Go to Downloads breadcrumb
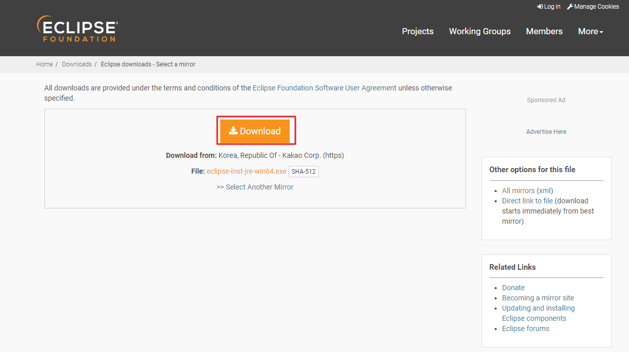629x352 pixels. (x=77, y=64)
